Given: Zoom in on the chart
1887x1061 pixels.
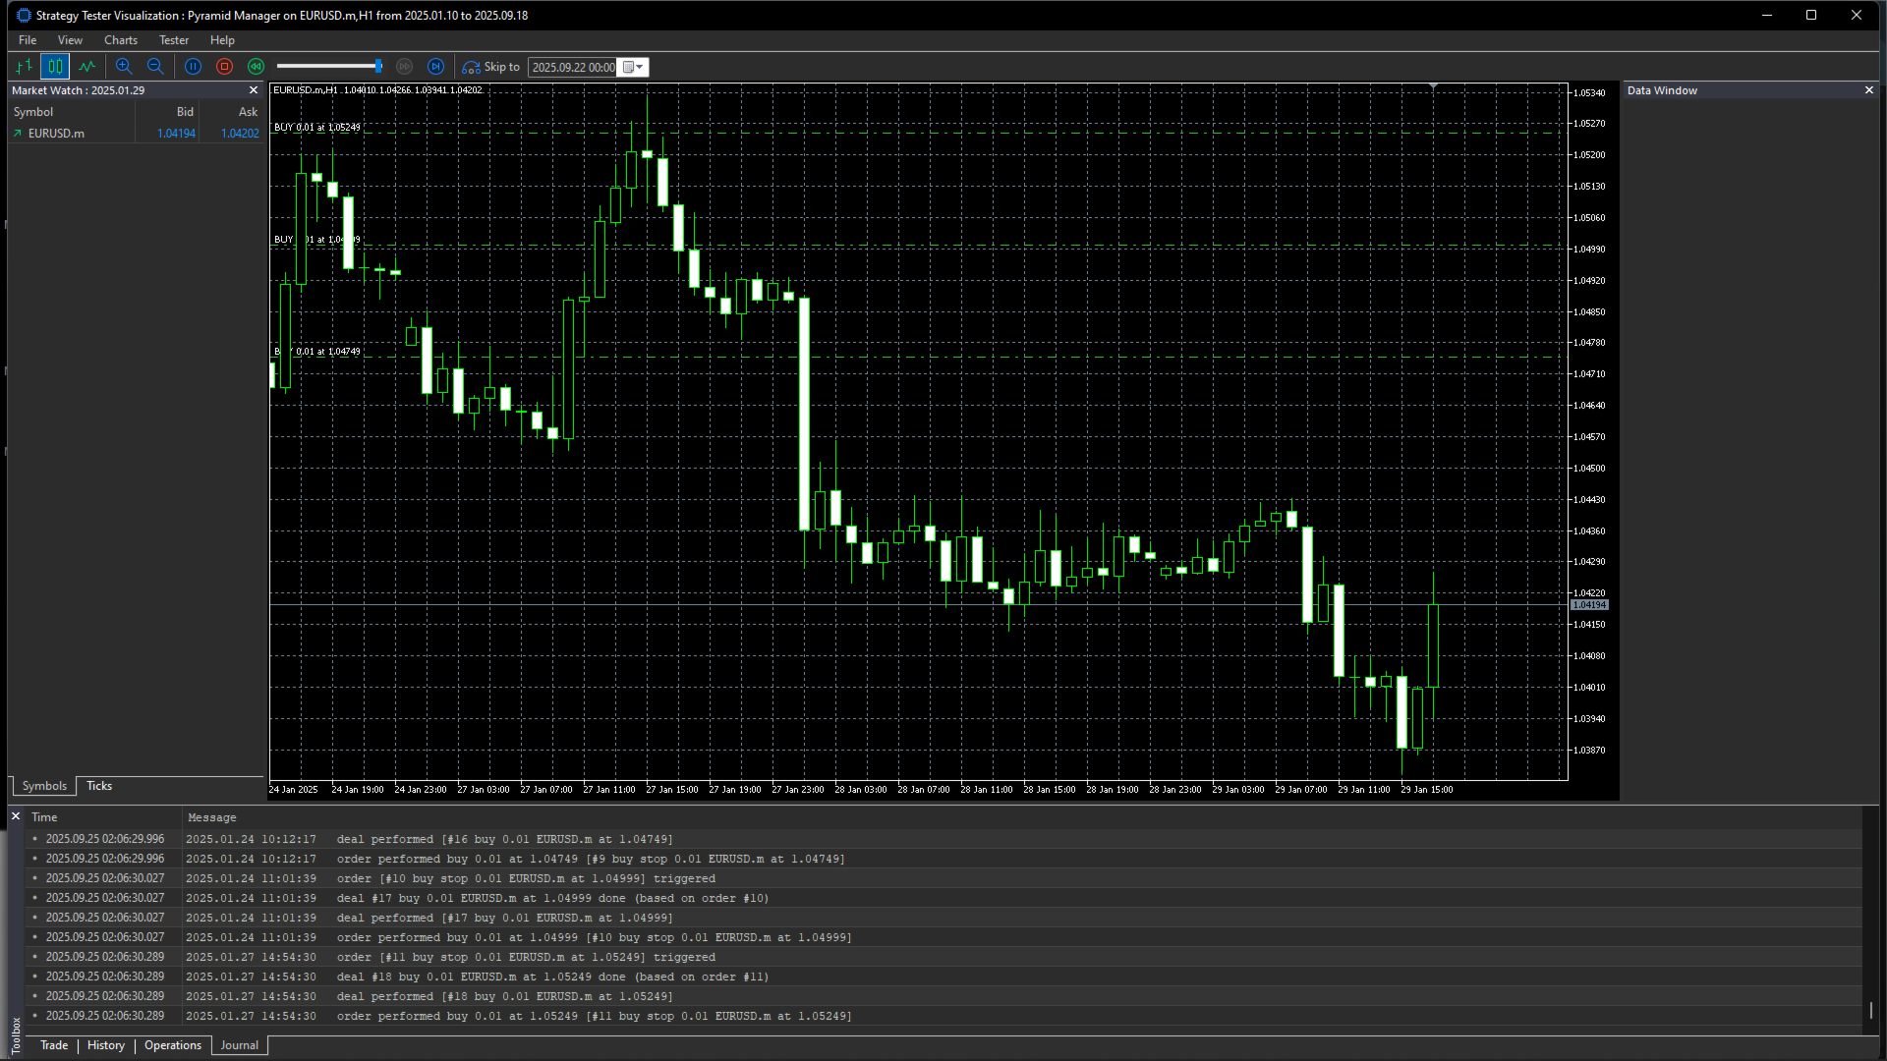Looking at the screenshot, I should click(124, 67).
